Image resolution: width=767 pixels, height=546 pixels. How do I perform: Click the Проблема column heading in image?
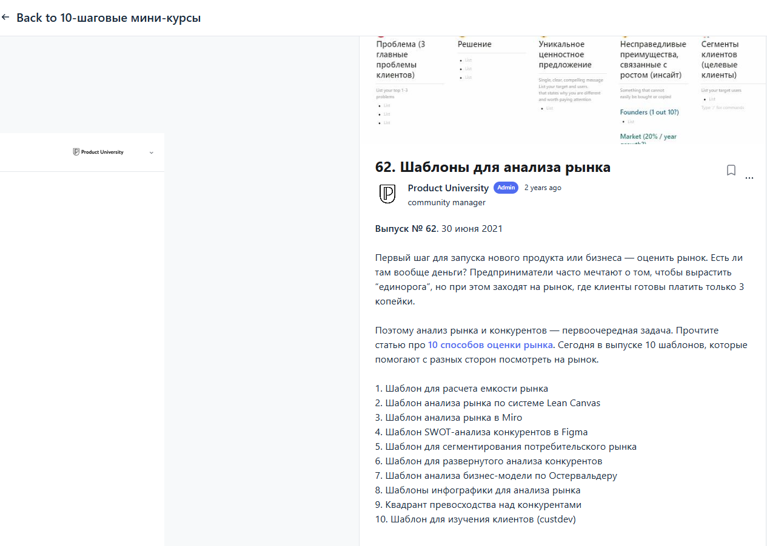pyautogui.click(x=401, y=60)
